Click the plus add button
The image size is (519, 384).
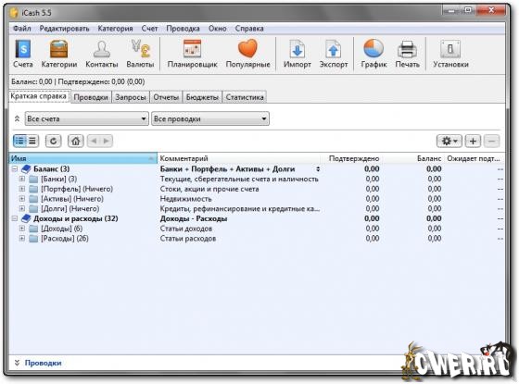point(473,141)
